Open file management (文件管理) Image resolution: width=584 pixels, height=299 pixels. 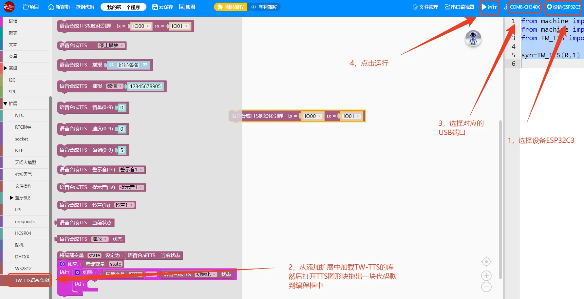pos(425,7)
